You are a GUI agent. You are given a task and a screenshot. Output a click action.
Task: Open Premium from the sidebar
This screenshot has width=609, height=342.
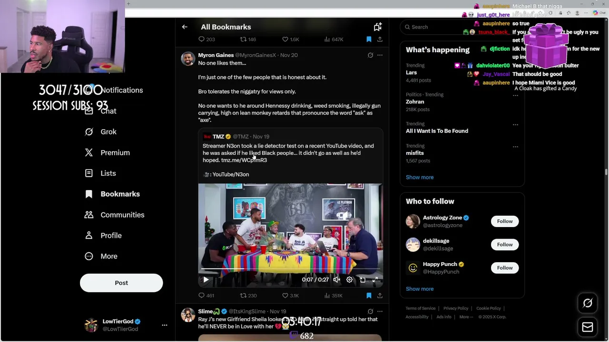tap(107, 152)
